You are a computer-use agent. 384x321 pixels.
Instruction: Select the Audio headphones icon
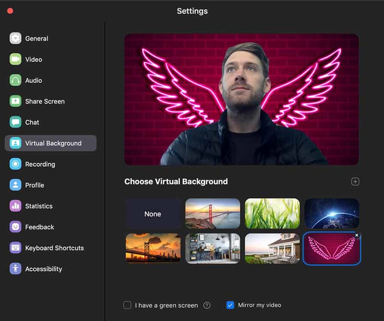(x=15, y=80)
